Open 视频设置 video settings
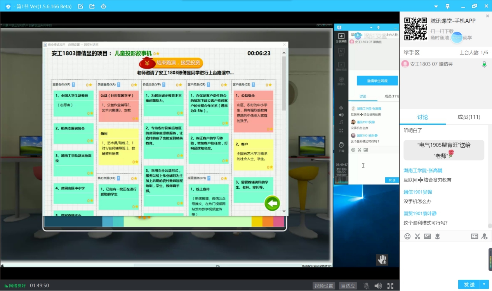 pos(323,286)
